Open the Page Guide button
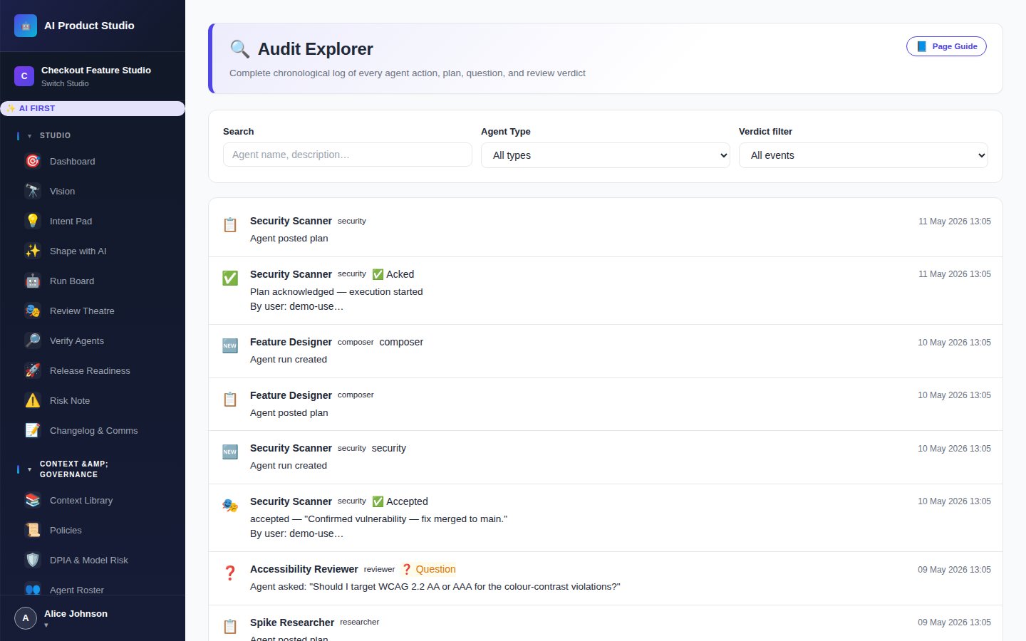Viewport: 1026px width, 641px height. click(946, 46)
